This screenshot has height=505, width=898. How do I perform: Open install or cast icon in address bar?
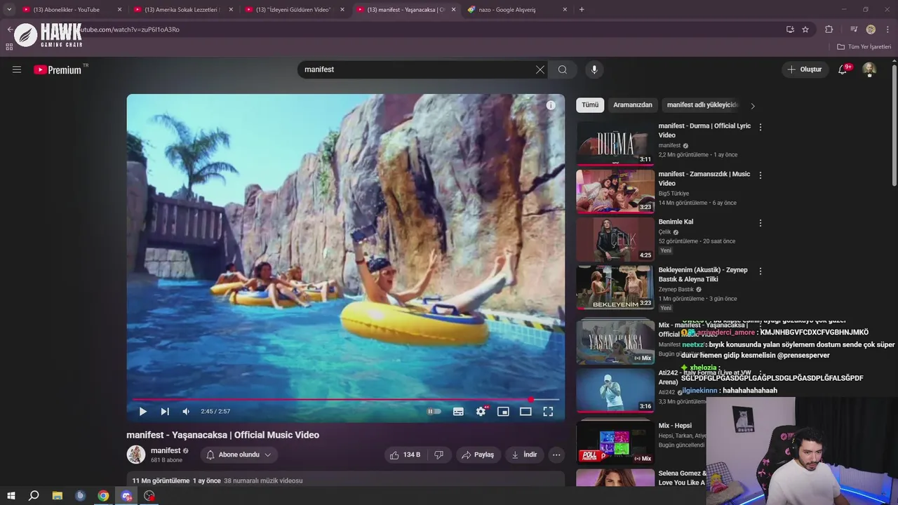pyautogui.click(x=790, y=29)
